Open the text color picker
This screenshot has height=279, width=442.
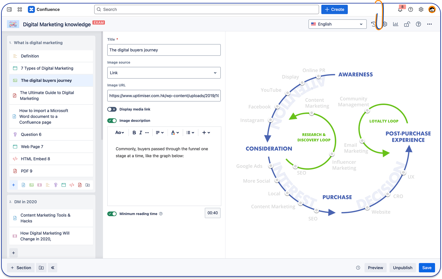pos(175,133)
